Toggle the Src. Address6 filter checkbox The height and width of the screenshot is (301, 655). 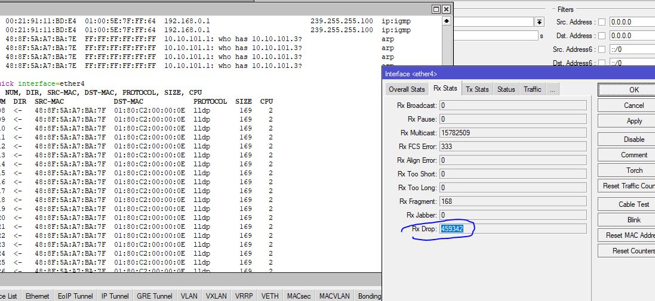(602, 49)
